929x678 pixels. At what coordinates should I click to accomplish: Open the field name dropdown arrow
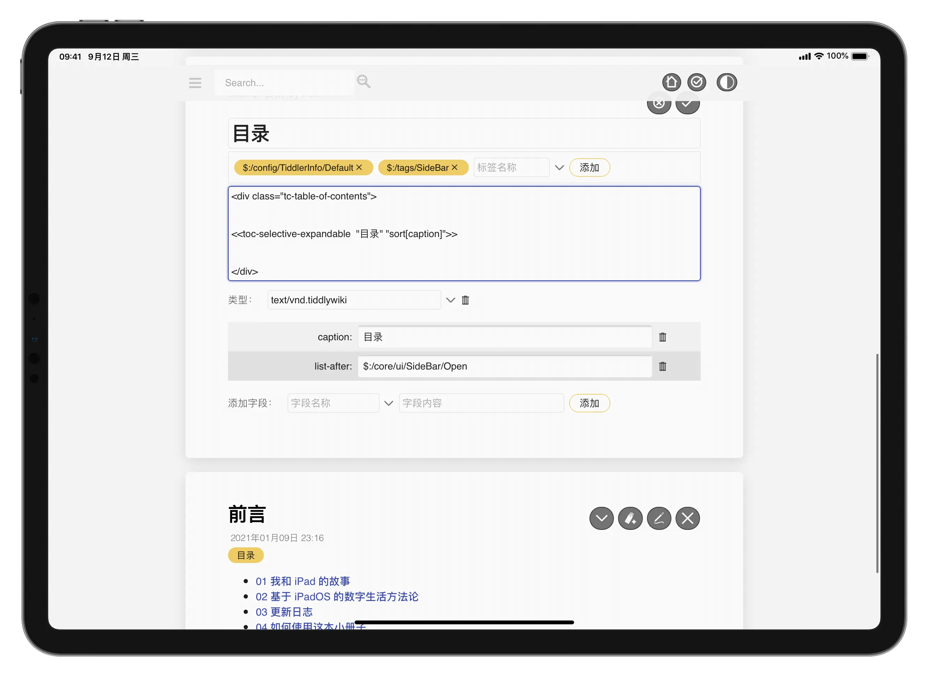(388, 403)
